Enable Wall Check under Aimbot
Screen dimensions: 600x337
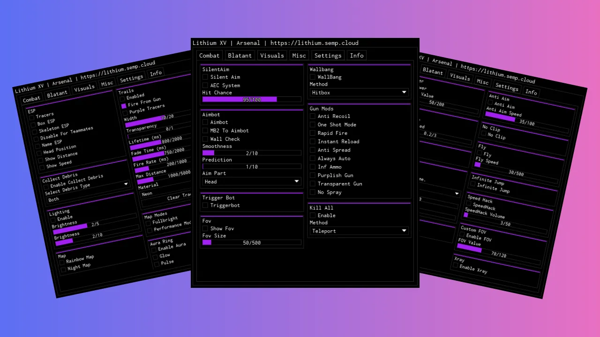pyautogui.click(x=205, y=139)
